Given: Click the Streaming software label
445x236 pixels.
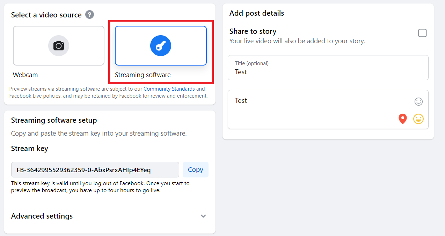Looking at the screenshot, I should tap(143, 75).
